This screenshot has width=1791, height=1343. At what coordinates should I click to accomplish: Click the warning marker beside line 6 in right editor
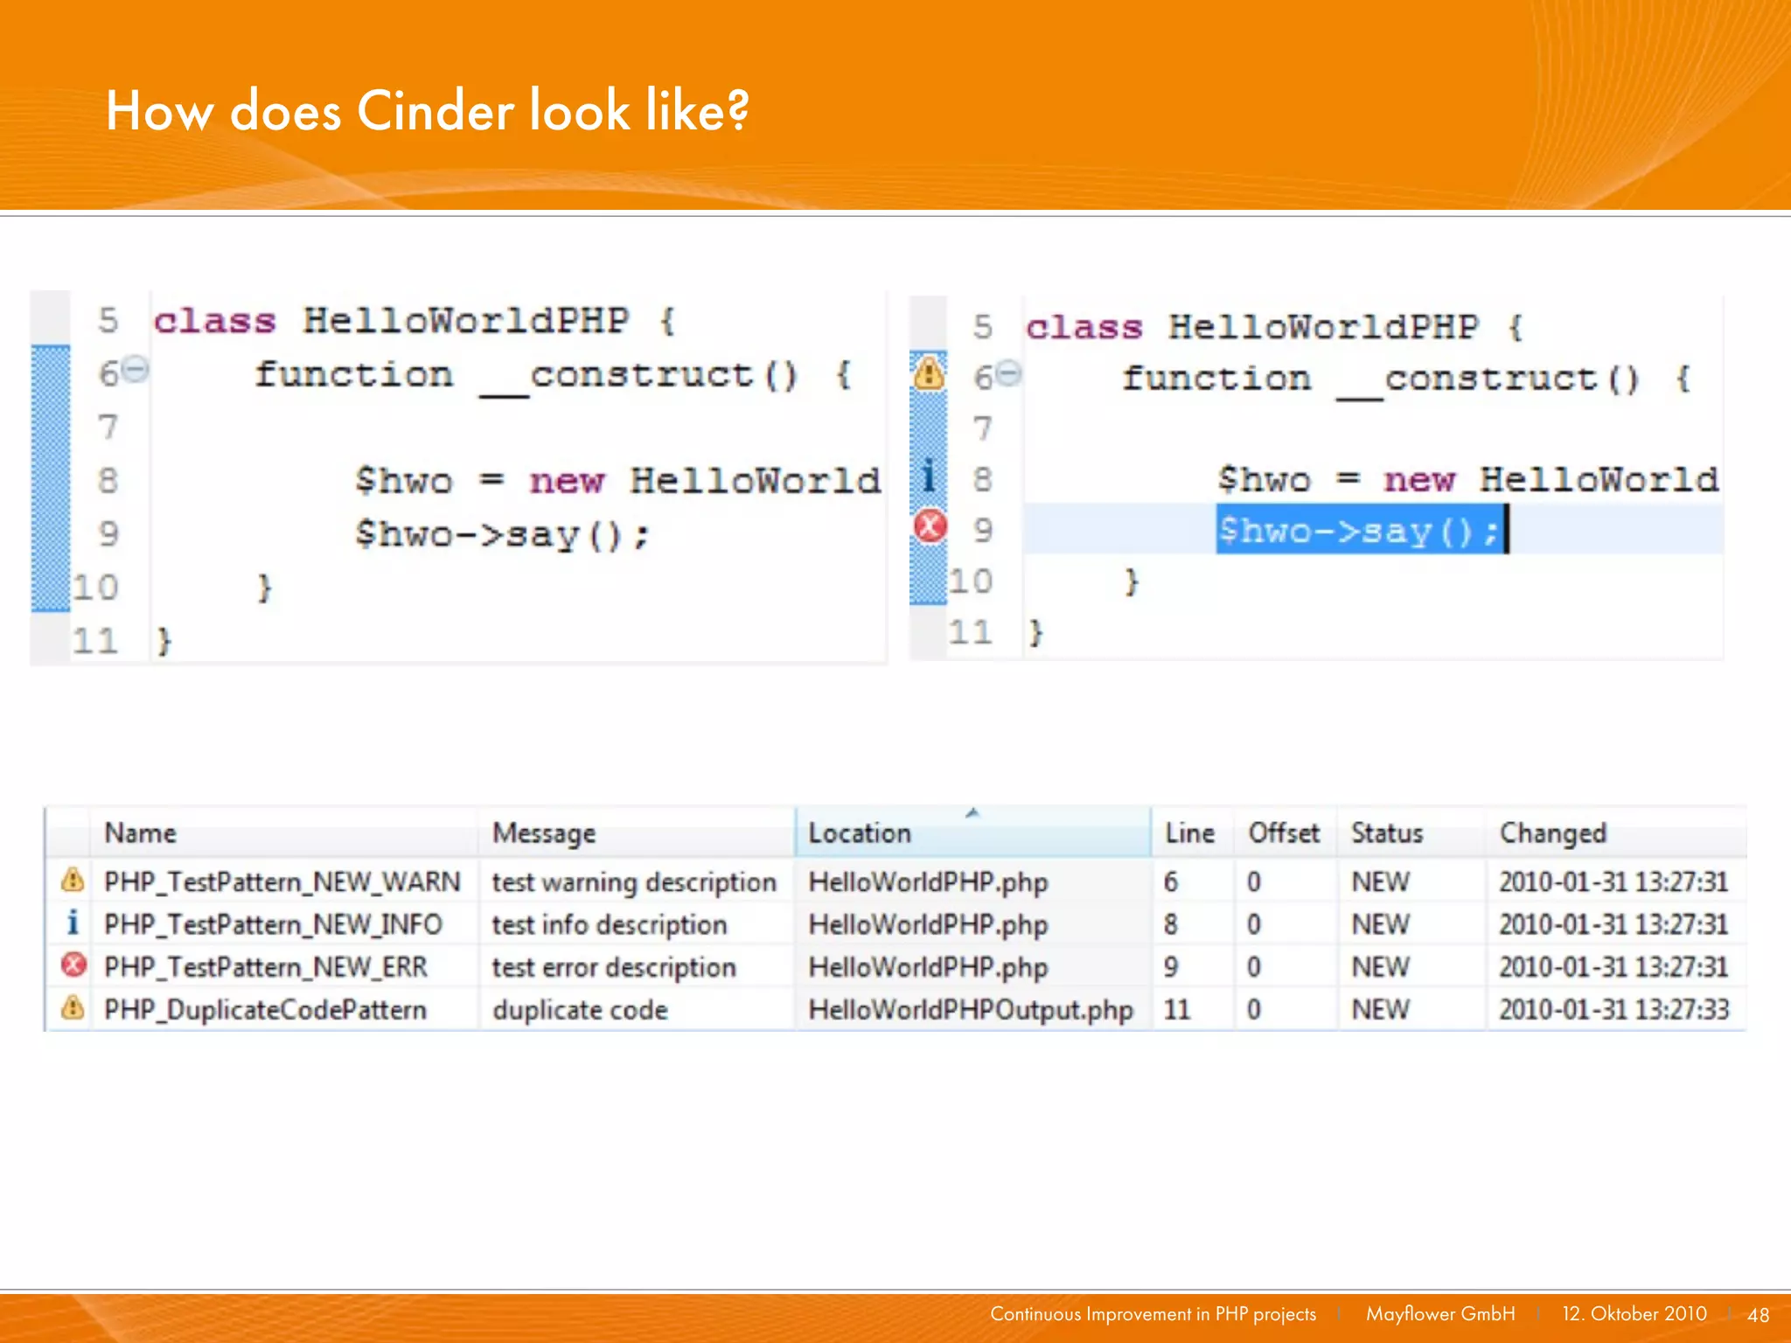928,373
